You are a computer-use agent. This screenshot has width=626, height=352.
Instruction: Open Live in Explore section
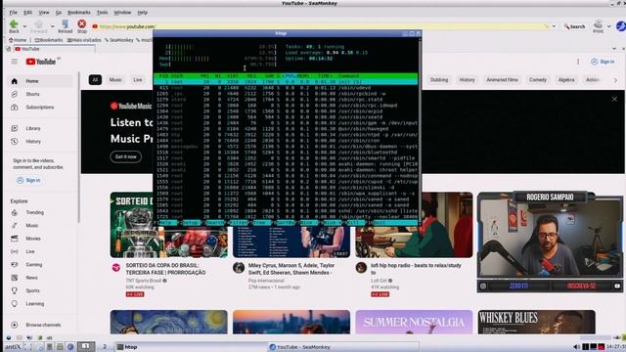point(40,252)
